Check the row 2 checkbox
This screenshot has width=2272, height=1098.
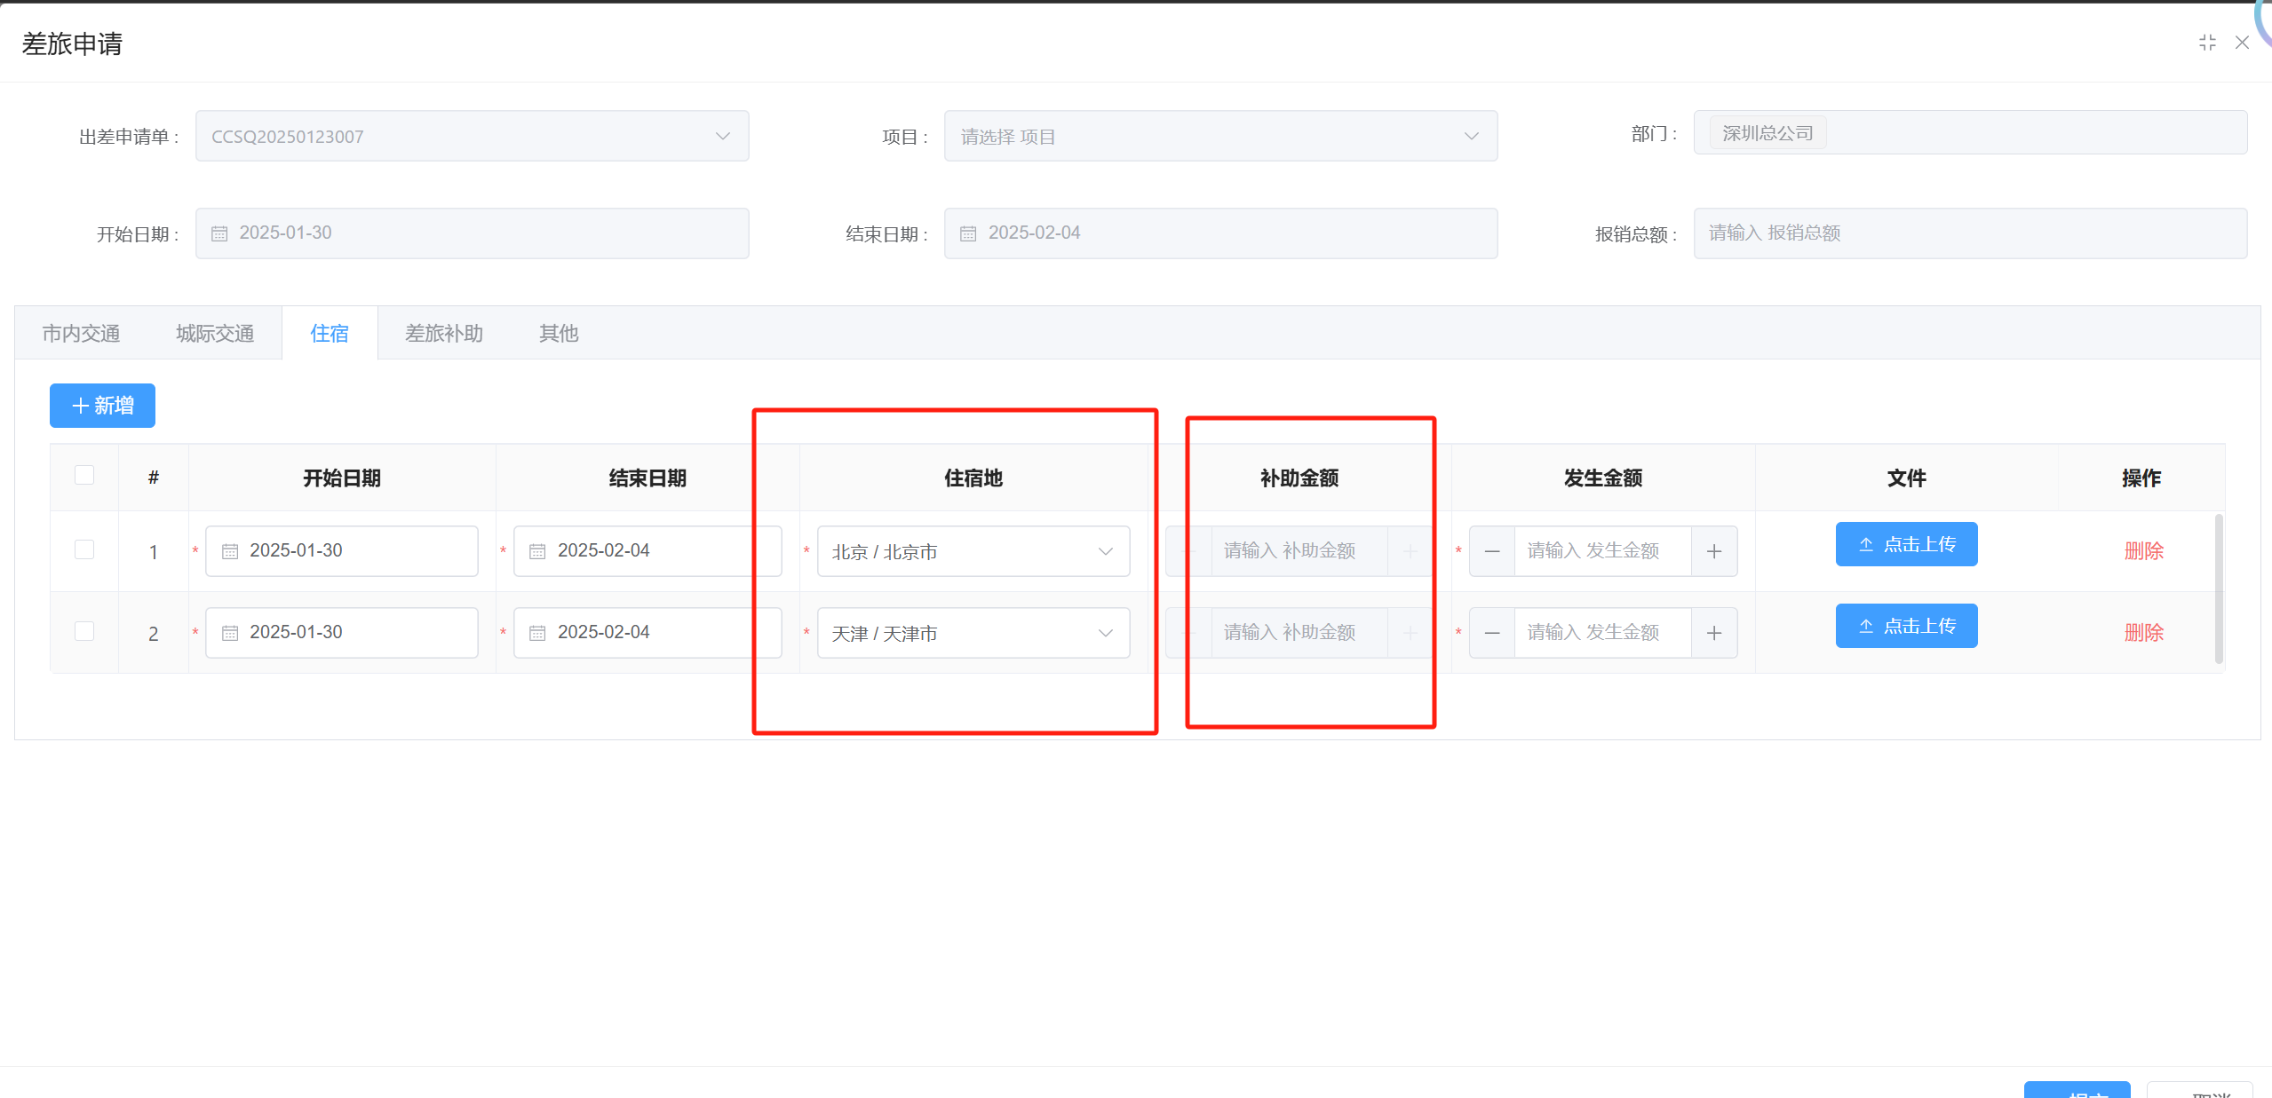[x=84, y=631]
